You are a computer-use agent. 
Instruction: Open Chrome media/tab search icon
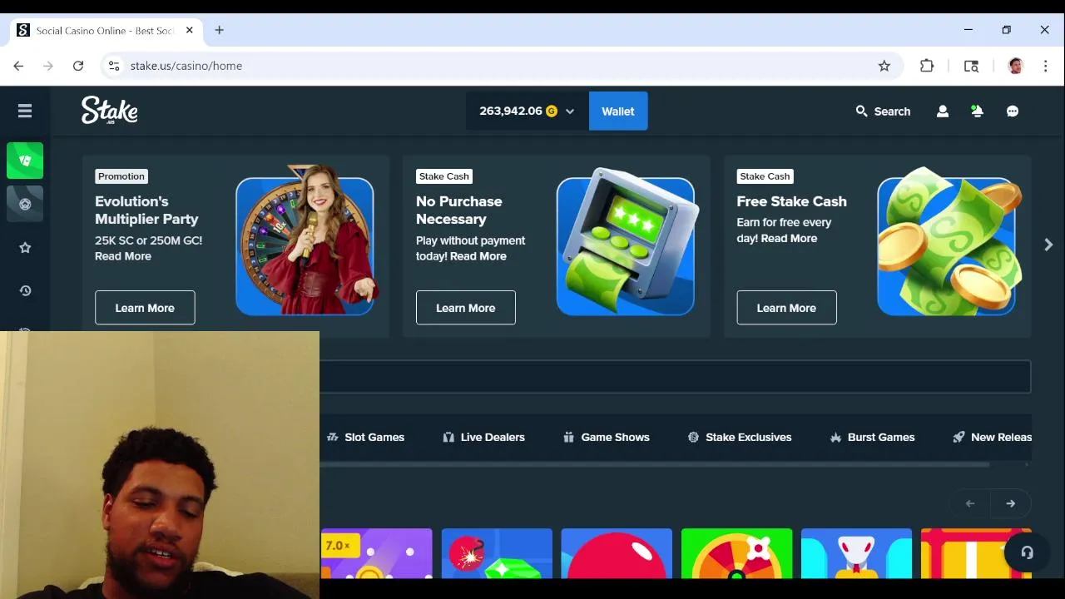coord(971,66)
